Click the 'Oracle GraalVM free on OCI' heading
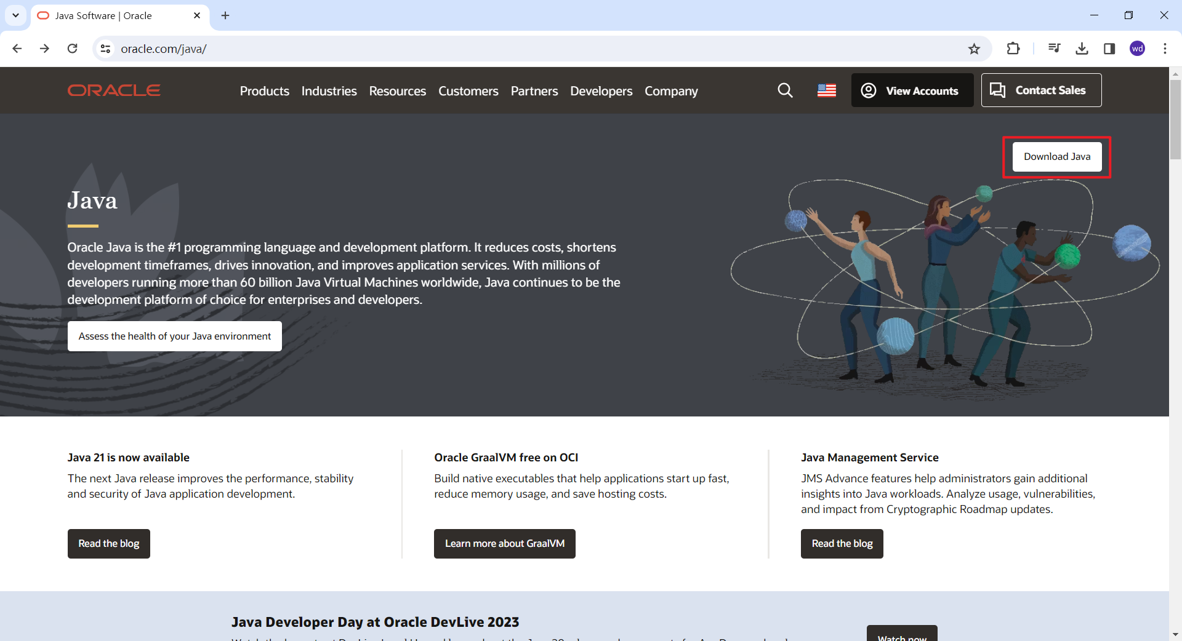The image size is (1182, 641). pyautogui.click(x=506, y=458)
